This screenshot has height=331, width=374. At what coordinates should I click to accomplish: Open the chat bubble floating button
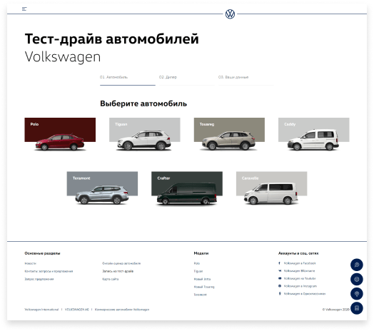tap(357, 265)
